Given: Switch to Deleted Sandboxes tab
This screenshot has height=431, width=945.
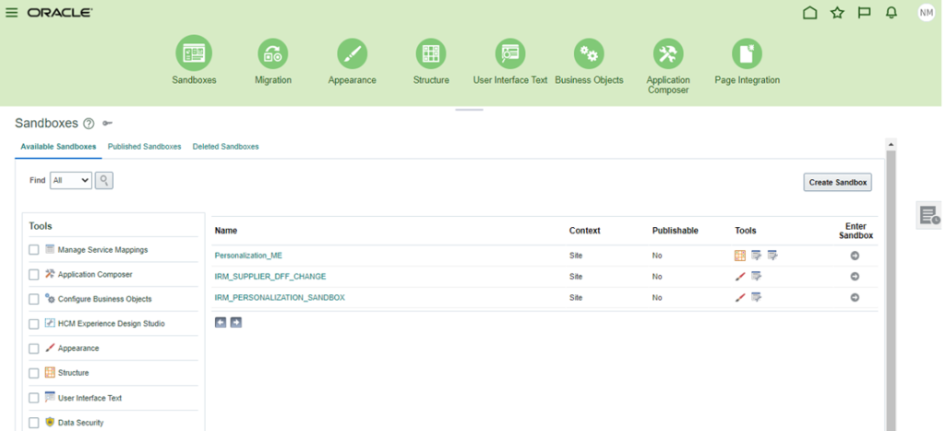Looking at the screenshot, I should (225, 147).
